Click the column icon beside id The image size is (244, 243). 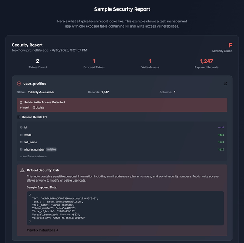pos(22,128)
